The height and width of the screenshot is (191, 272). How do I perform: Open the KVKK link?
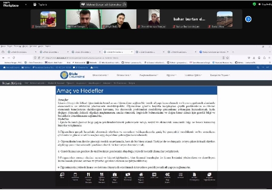[x=94, y=67]
